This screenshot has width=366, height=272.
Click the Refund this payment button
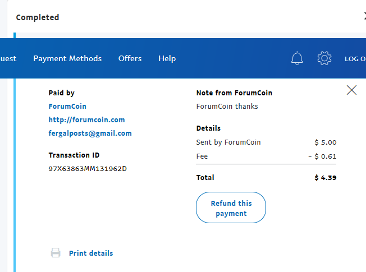[x=231, y=208]
